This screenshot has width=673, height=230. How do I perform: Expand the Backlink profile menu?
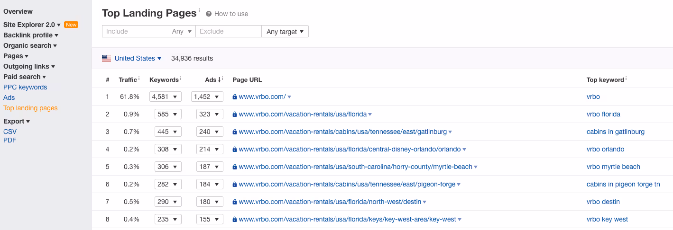coord(31,35)
